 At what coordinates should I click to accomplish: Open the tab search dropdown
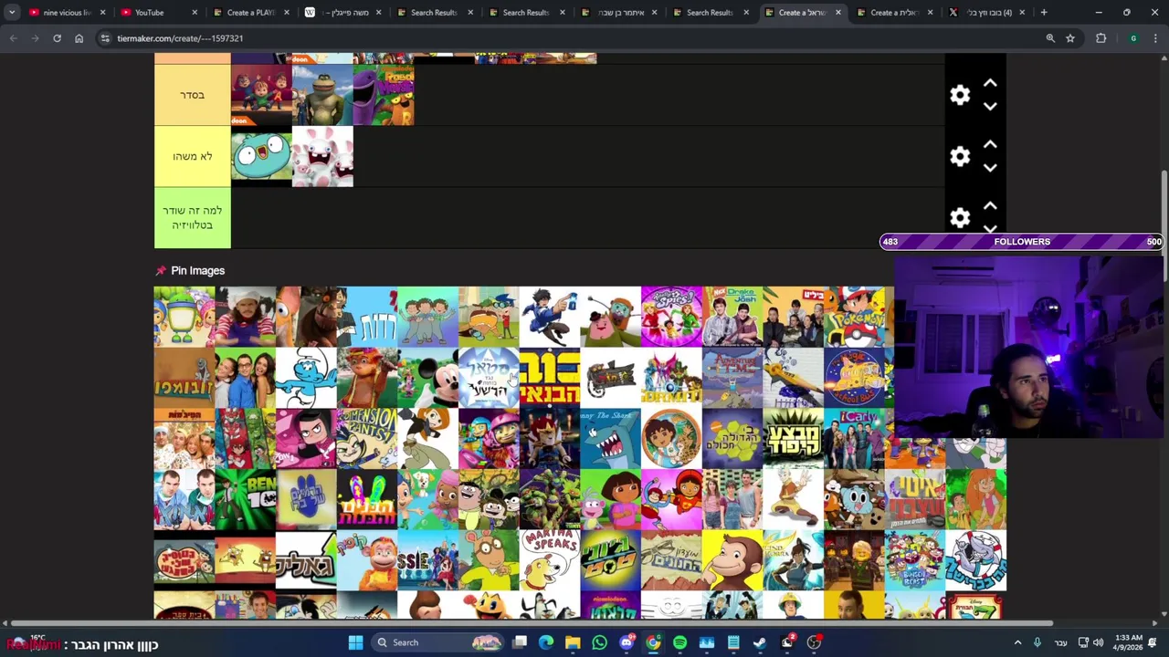(12, 13)
